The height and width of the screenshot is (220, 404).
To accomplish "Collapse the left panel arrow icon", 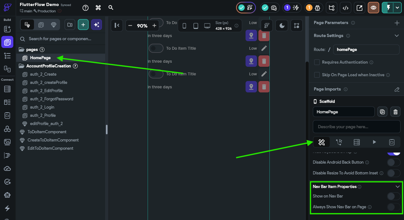I will click(117, 26).
